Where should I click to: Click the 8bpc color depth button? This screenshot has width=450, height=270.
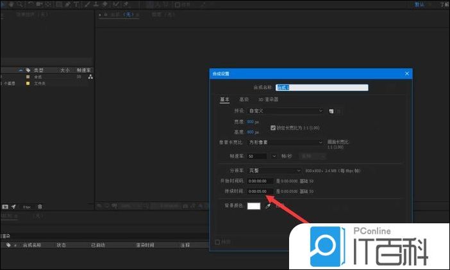coord(27,207)
